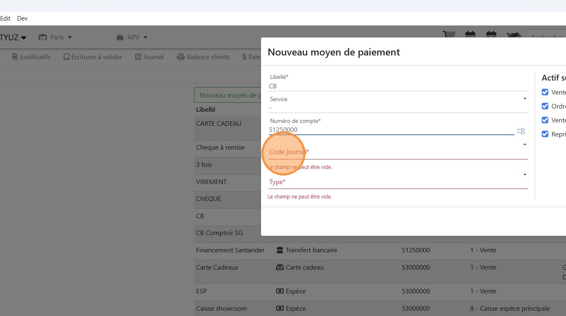Expand the Service dropdown
This screenshot has width=566, height=316.
pyautogui.click(x=525, y=99)
